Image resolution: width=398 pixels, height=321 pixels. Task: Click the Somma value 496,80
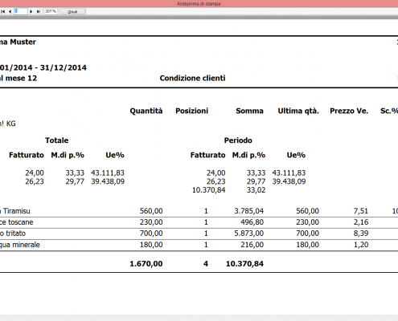pos(252,222)
